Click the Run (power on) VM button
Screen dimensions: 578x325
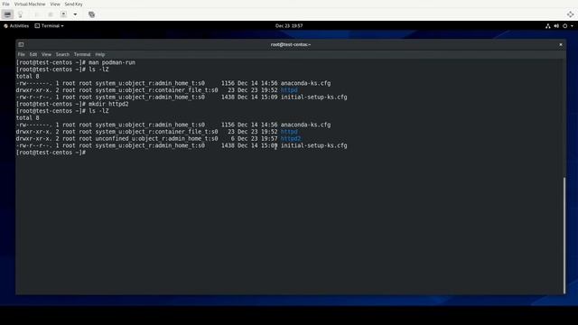pos(37,14)
